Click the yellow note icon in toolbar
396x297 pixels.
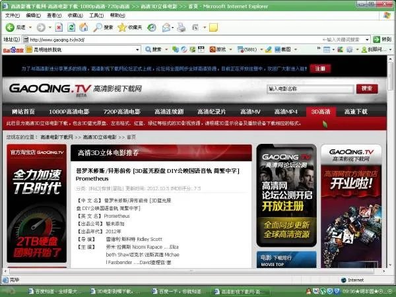(x=213, y=27)
